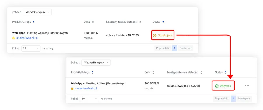The height and width of the screenshot is (110, 263).
Task: Click 'rocznie' billing cycle in upper panel
Action: click(88, 38)
